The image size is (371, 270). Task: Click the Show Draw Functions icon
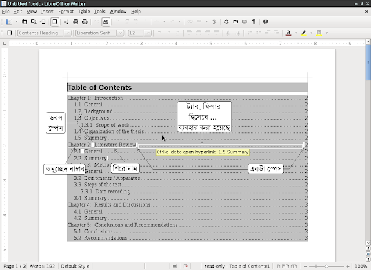[214, 22]
